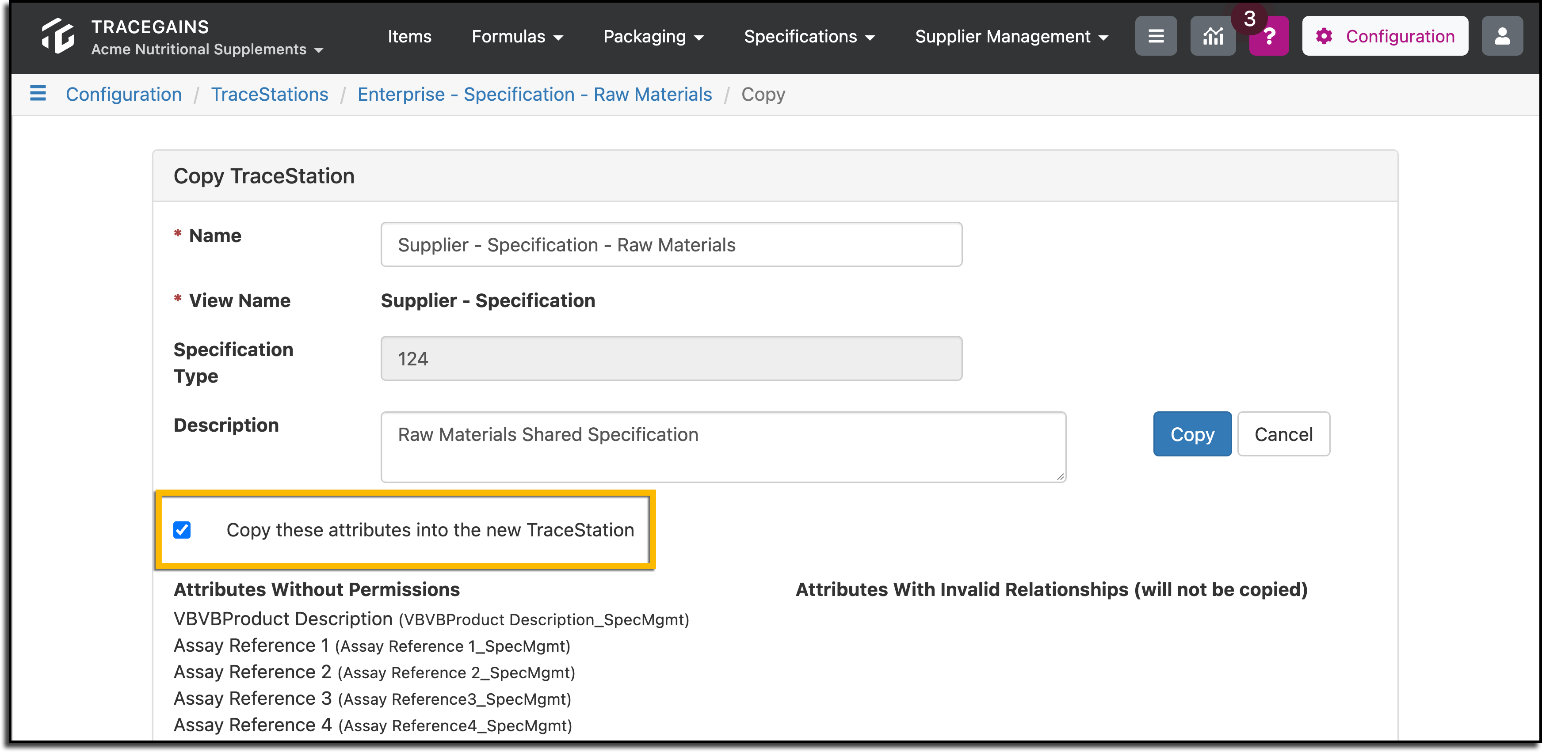Click into the Description text area
Viewport: 1542px width, 752px height.
(723, 447)
